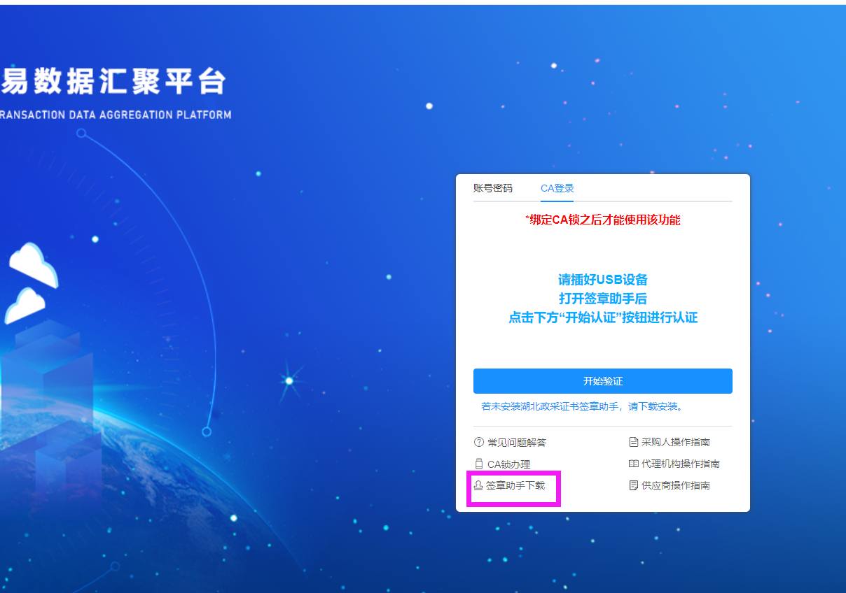Screen dimensions: 846x593
Task: Click the document icon beside 采购人操作指南
Action: click(633, 442)
